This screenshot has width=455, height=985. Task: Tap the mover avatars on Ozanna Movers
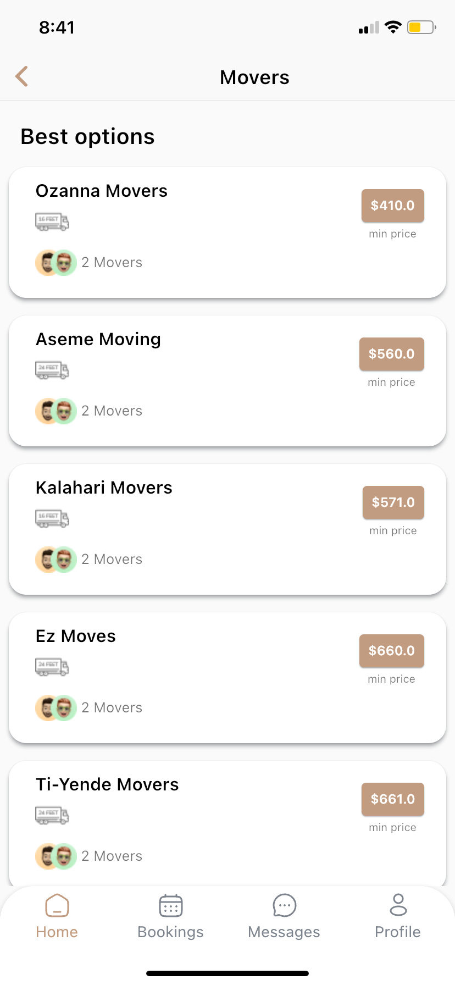pos(56,263)
